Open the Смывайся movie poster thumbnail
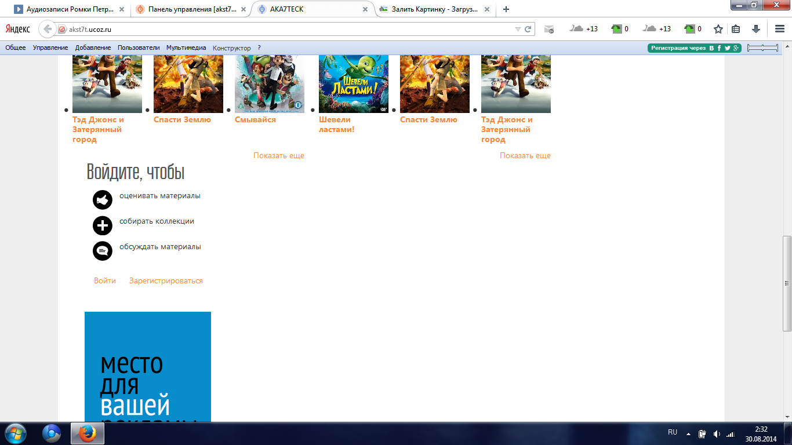Viewport: 792px width, 445px height. (x=270, y=84)
